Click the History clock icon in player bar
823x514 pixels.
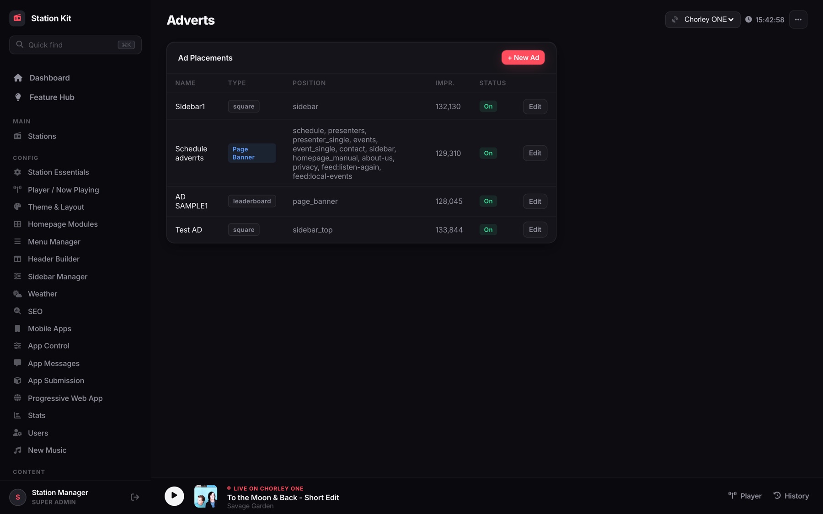click(x=777, y=496)
